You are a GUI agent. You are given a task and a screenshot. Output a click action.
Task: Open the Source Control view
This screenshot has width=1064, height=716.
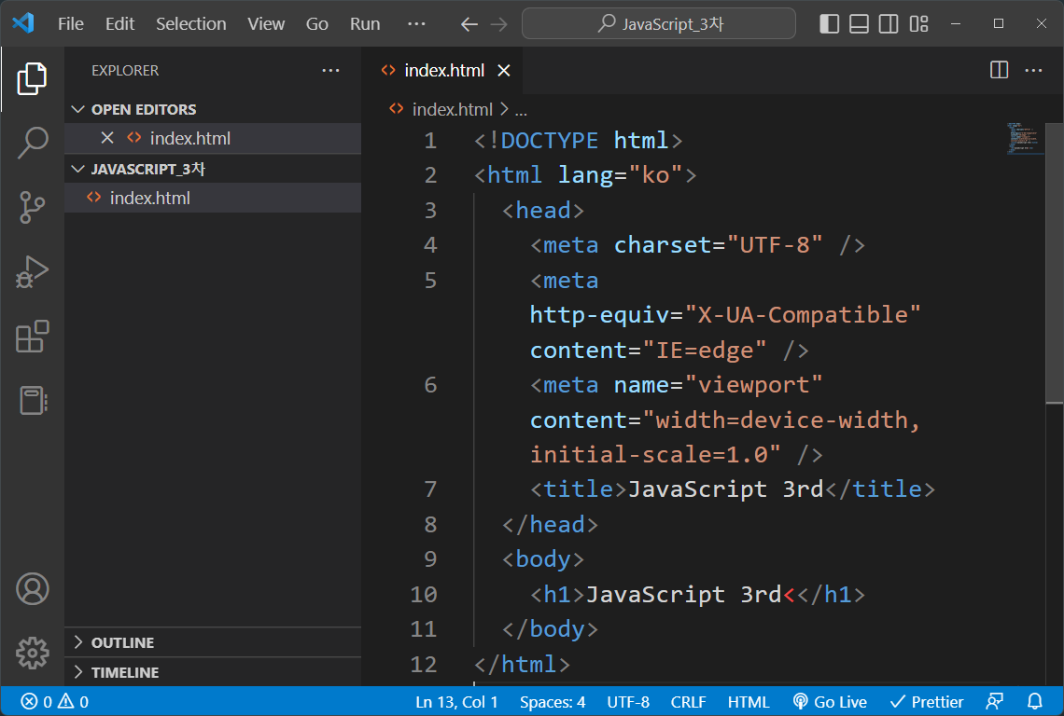click(x=33, y=207)
